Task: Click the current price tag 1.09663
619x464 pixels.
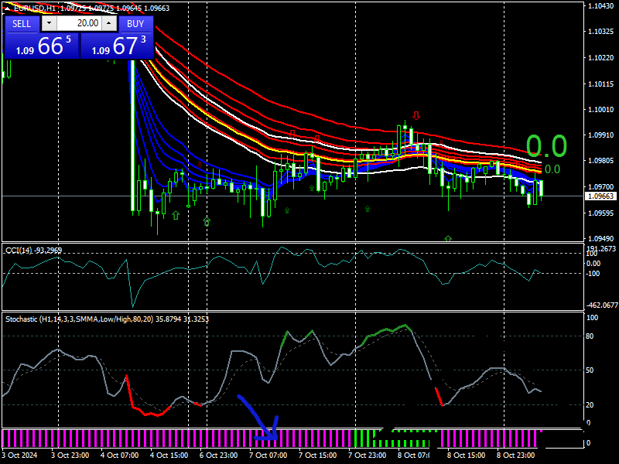Action: [600, 196]
